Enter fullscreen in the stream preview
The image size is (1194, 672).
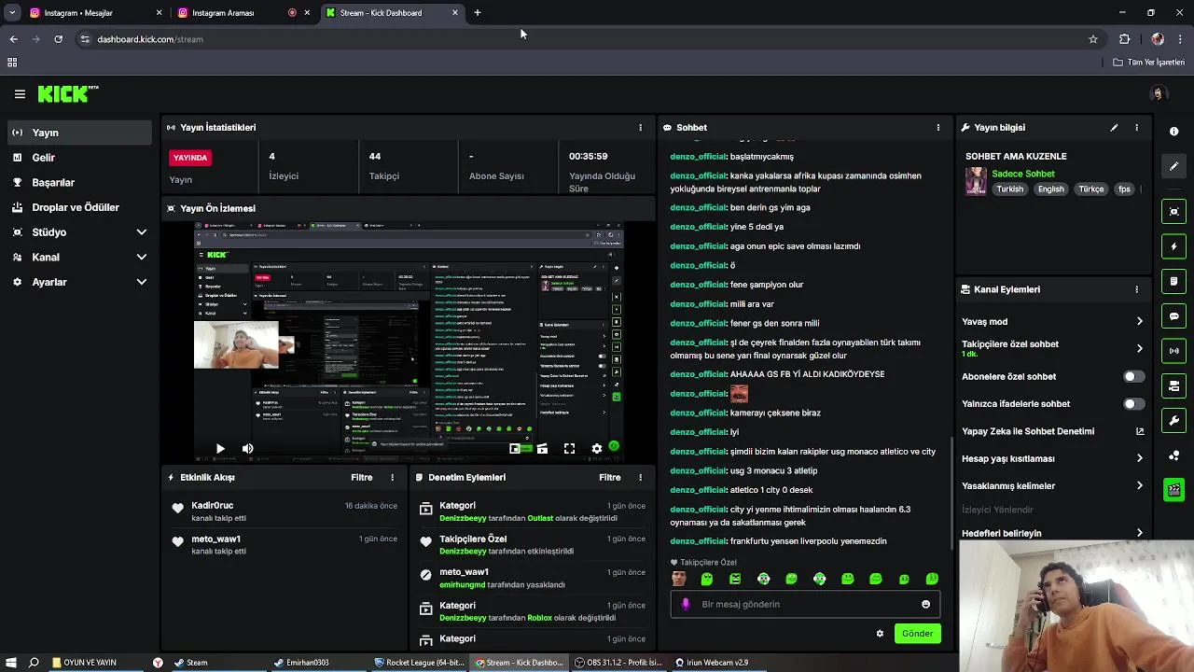[x=569, y=449]
